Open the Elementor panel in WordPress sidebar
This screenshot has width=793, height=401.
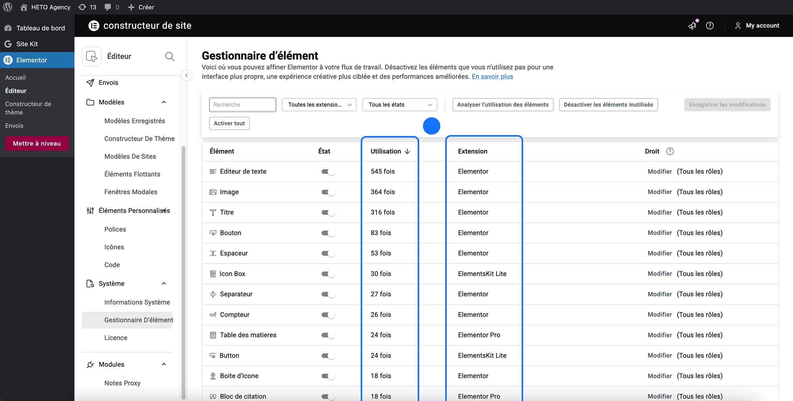tap(31, 60)
